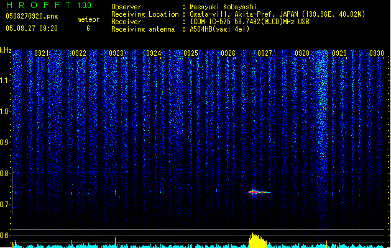The height and width of the screenshot is (248, 391).
Task: Click the 0.7 kHz axis label
Action: click(x=5, y=205)
